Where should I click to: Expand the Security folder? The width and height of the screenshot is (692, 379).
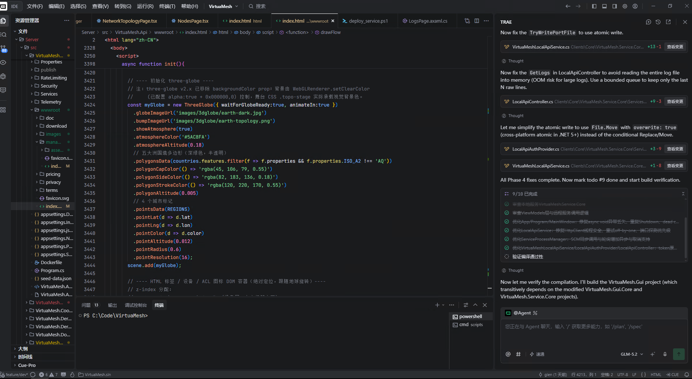[x=49, y=86]
